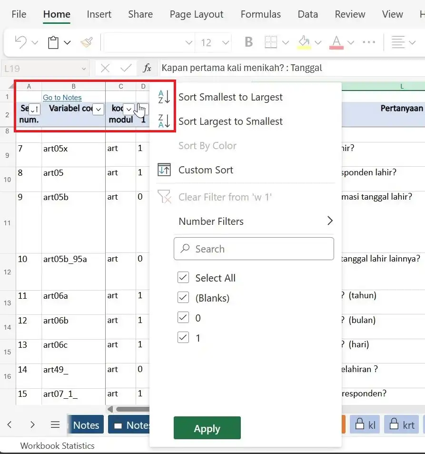Toggle the (Blanks) checkbox
The width and height of the screenshot is (425, 454).
pyautogui.click(x=183, y=298)
